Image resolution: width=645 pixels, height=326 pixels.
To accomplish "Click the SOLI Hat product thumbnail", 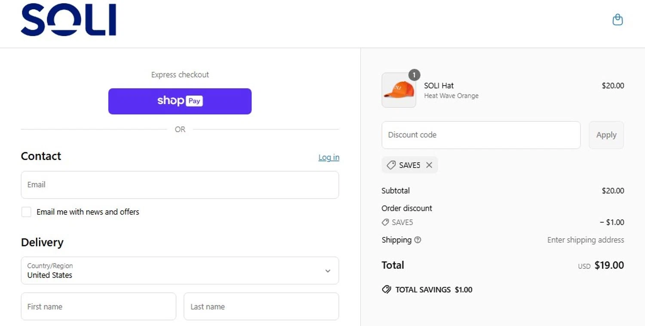I will point(399,90).
